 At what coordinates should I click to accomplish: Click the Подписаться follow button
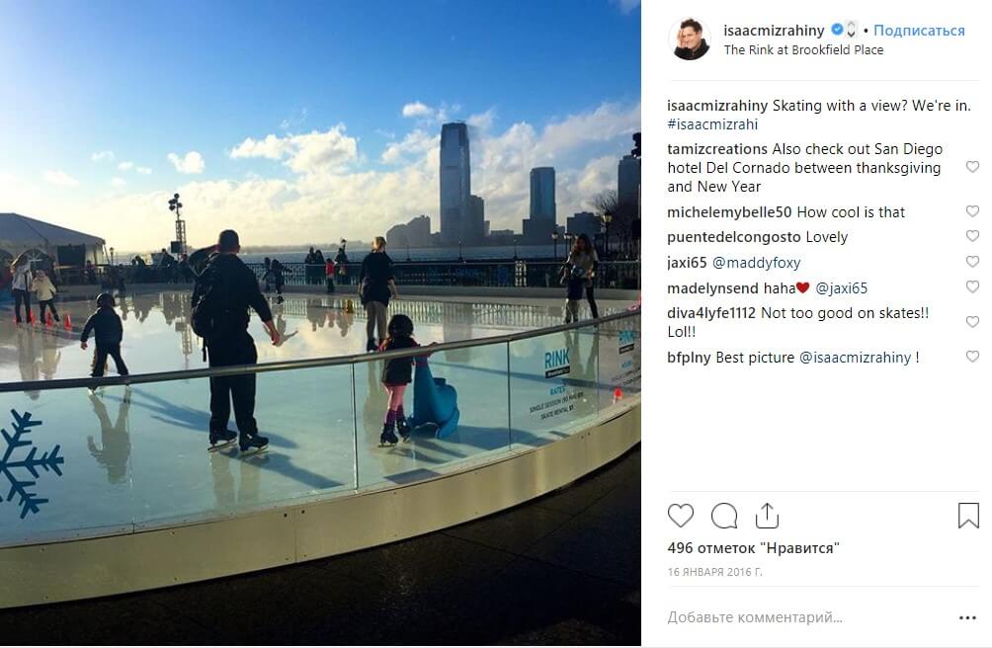coord(919,31)
